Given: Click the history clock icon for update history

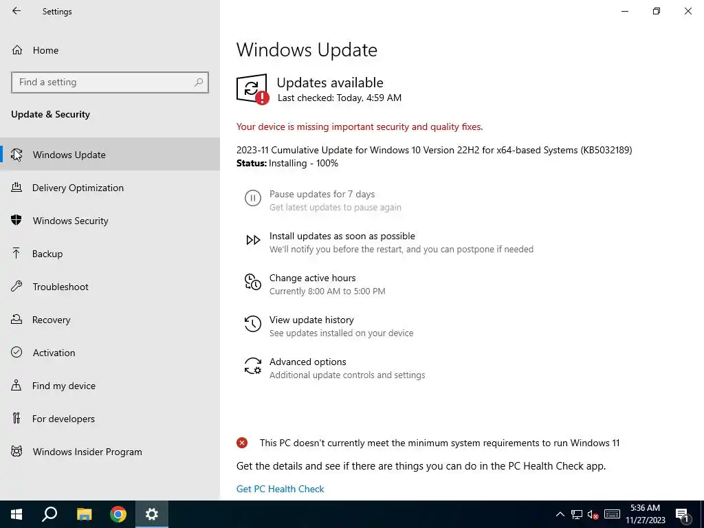Looking at the screenshot, I should [x=253, y=324].
